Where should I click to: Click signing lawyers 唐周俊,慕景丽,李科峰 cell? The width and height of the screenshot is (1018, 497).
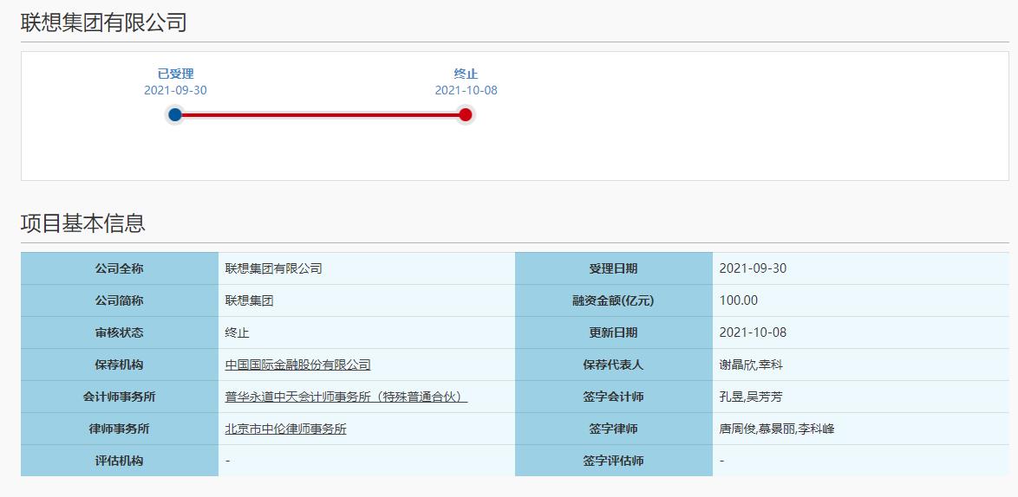point(776,429)
